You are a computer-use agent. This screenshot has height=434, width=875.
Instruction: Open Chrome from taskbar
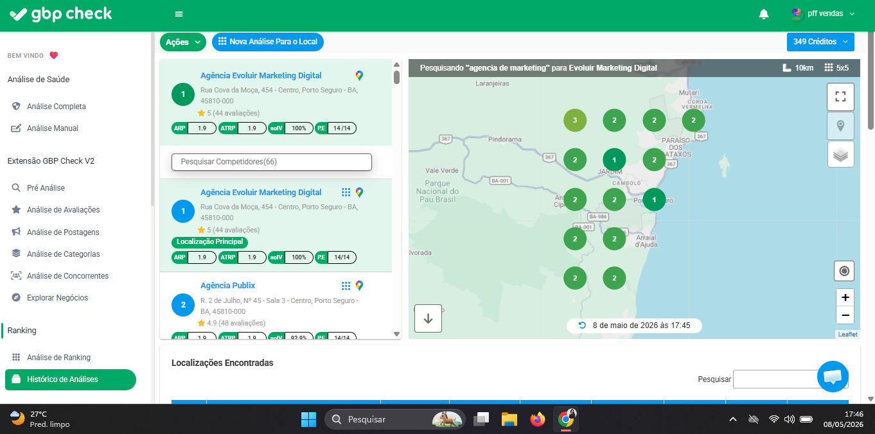point(566,419)
